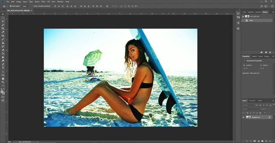Toggle Quick Mask mode
275x143 pixels.
pyautogui.click(x=3, y=97)
